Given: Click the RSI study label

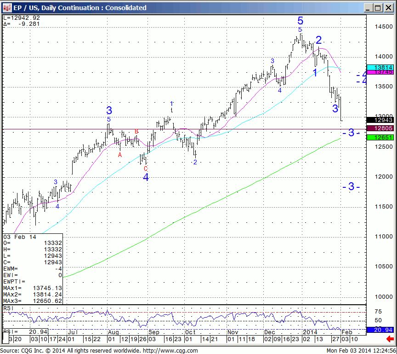Looking at the screenshot, I should (8, 308).
